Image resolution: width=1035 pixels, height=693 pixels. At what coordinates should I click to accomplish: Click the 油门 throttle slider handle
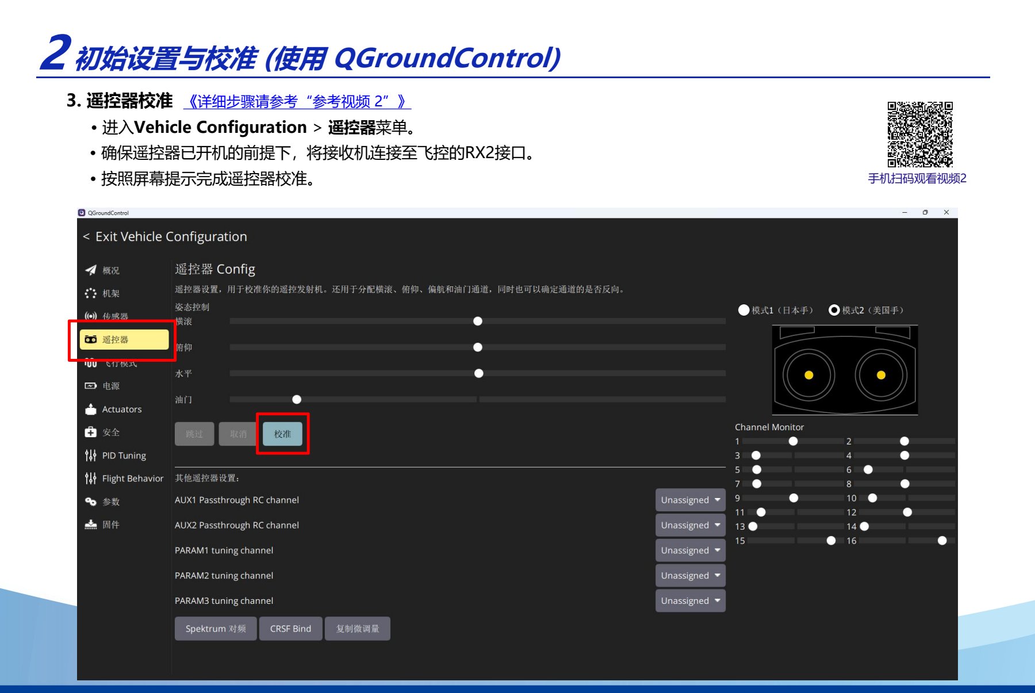[297, 399]
